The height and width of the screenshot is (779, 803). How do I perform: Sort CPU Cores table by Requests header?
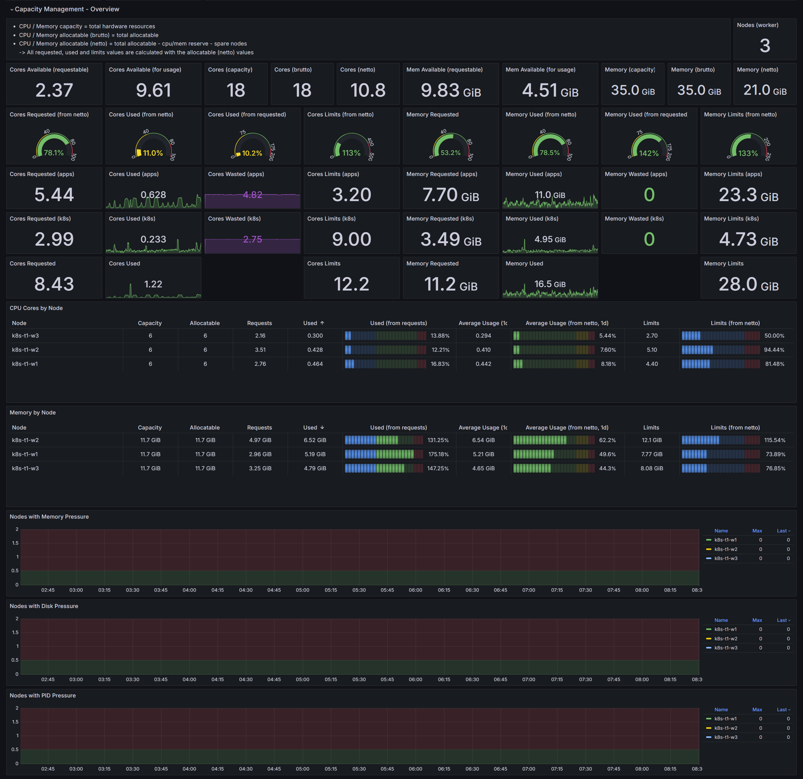tap(259, 323)
